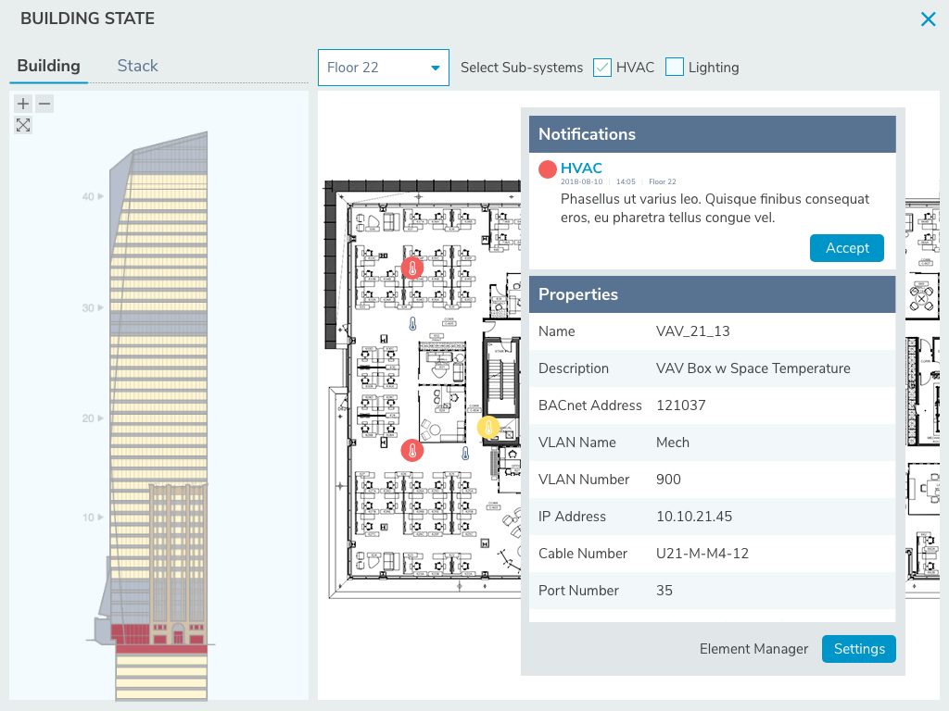Screen dimensions: 949x711
Task: Switch to the Building tab
Action: pos(48,66)
